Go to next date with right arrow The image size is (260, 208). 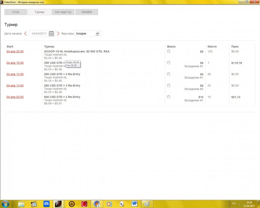tap(58, 33)
